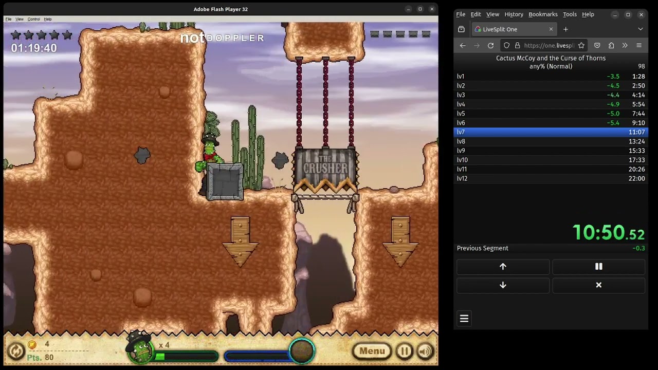The height and width of the screenshot is (370, 658).
Task: Open the Bookmarks menu in Firefox
Action: coord(543,14)
